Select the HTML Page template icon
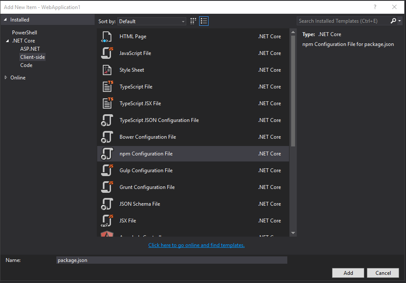 pos(106,37)
